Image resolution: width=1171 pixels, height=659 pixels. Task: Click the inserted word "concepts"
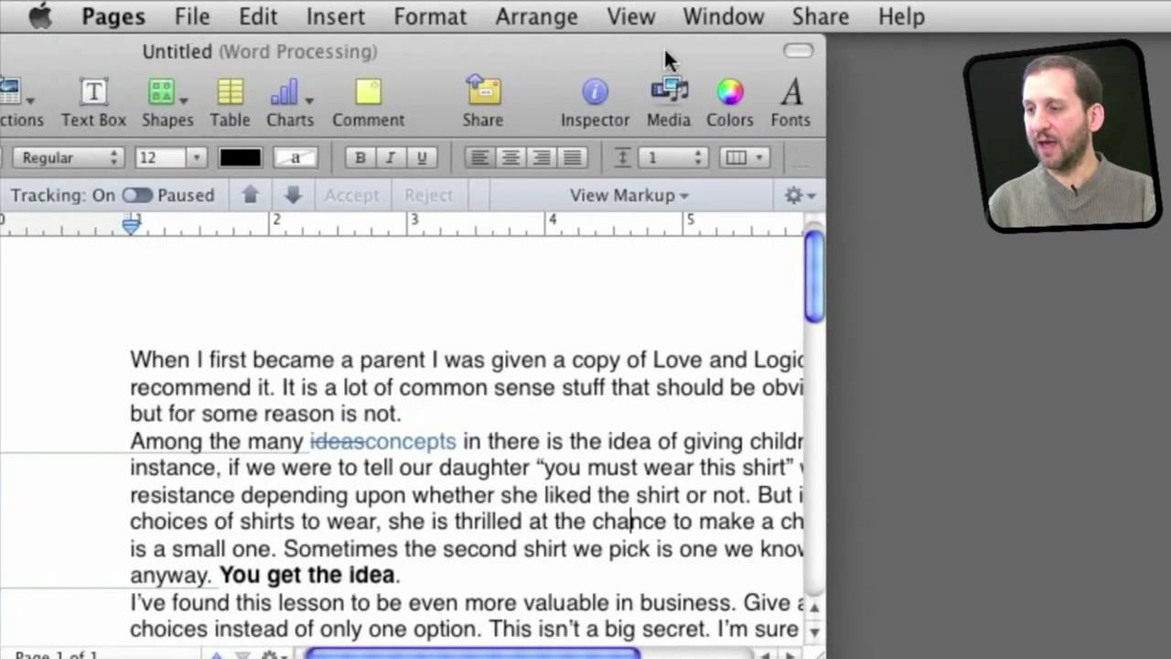coord(410,441)
